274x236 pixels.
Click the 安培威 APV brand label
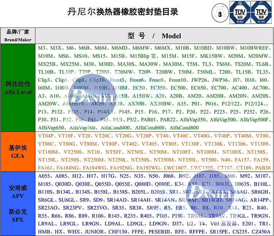(18, 192)
